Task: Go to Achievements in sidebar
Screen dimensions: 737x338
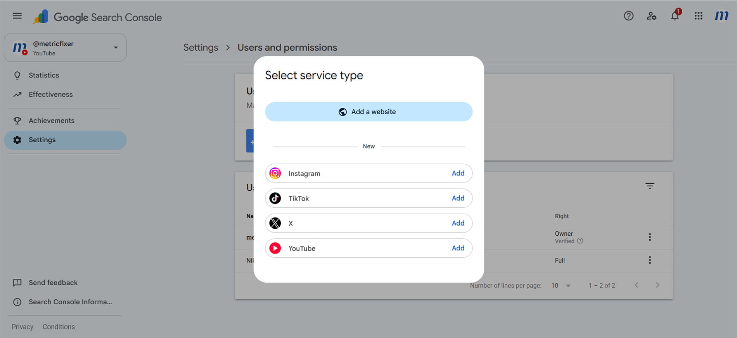Action: (x=52, y=121)
